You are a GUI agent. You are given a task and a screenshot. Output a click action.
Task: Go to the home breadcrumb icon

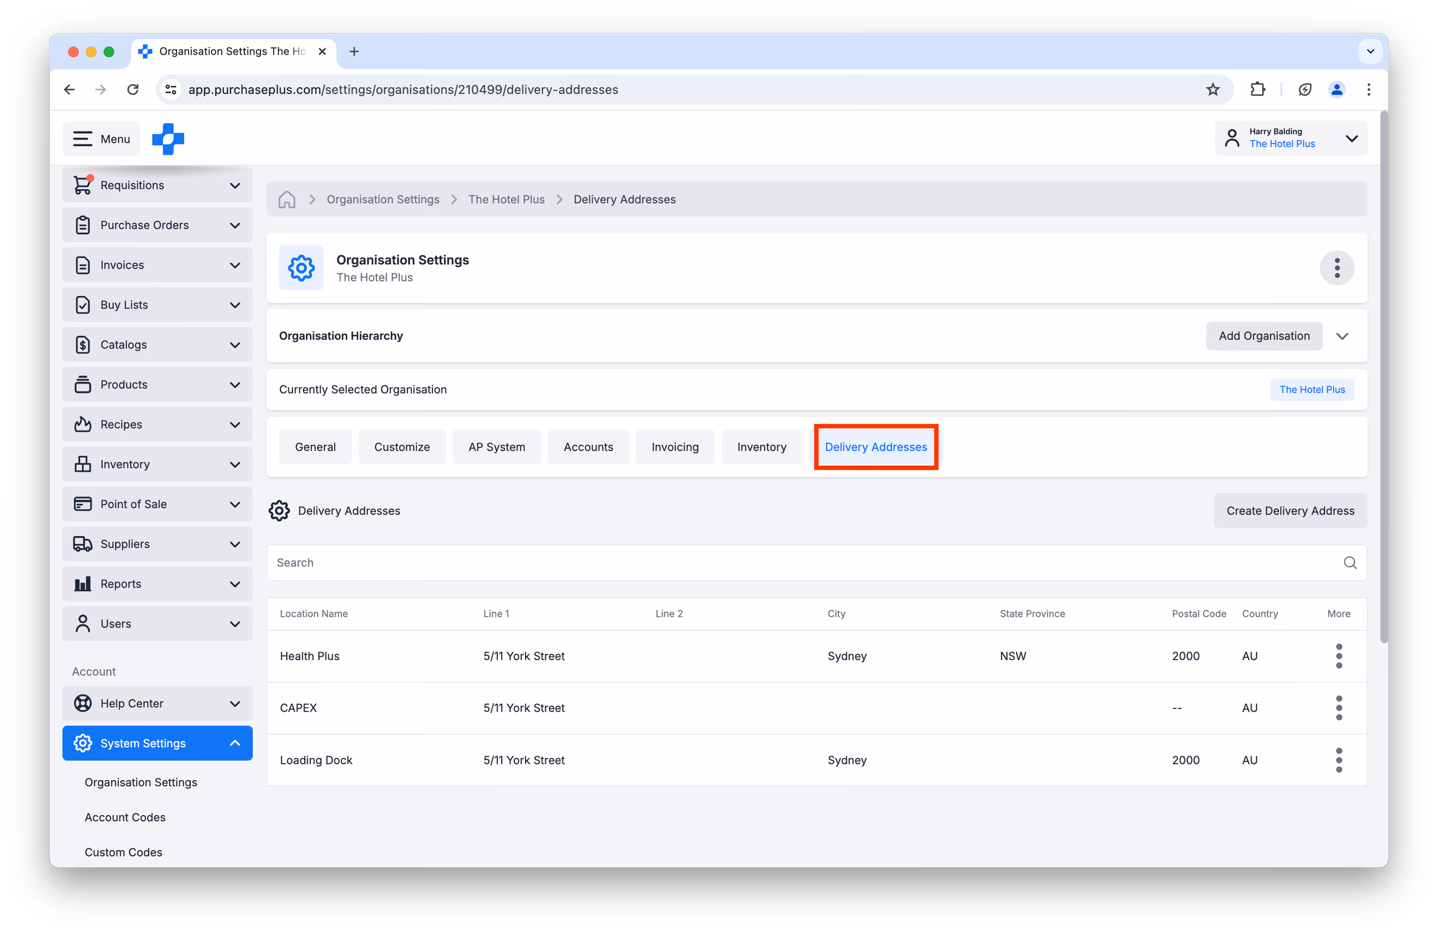pos(287,200)
